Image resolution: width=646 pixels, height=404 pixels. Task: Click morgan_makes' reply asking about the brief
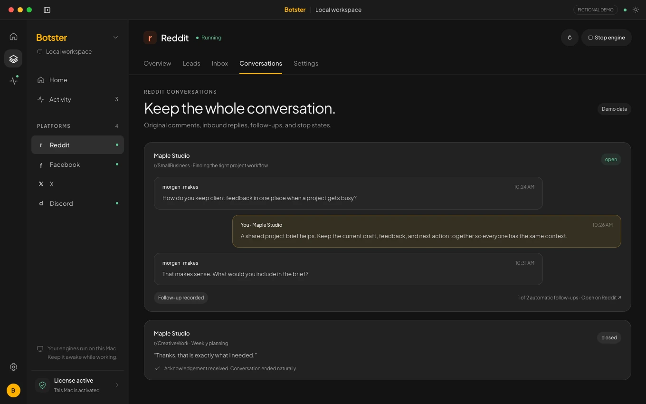tap(348, 269)
